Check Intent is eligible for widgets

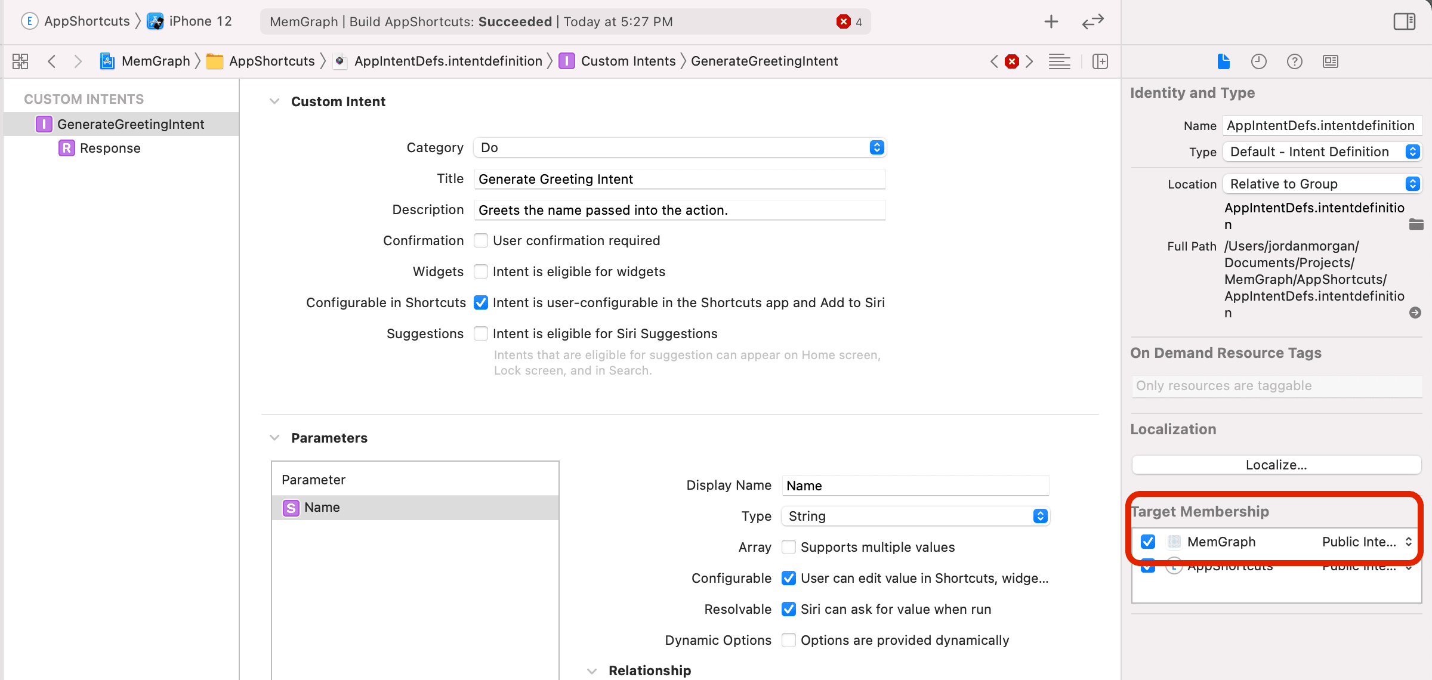[x=481, y=271]
